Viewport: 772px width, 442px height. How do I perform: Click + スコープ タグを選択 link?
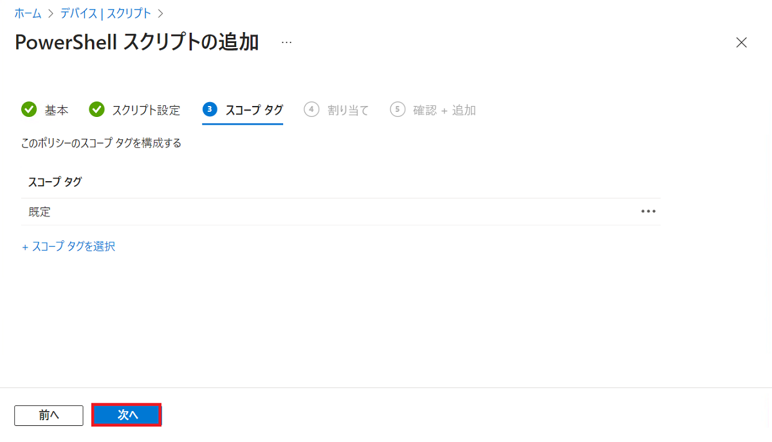69,246
